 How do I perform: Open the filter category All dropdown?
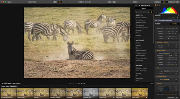tap(142, 12)
